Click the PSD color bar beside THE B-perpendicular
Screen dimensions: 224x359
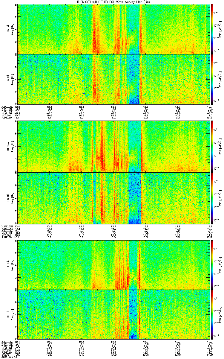(x=212, y=265)
